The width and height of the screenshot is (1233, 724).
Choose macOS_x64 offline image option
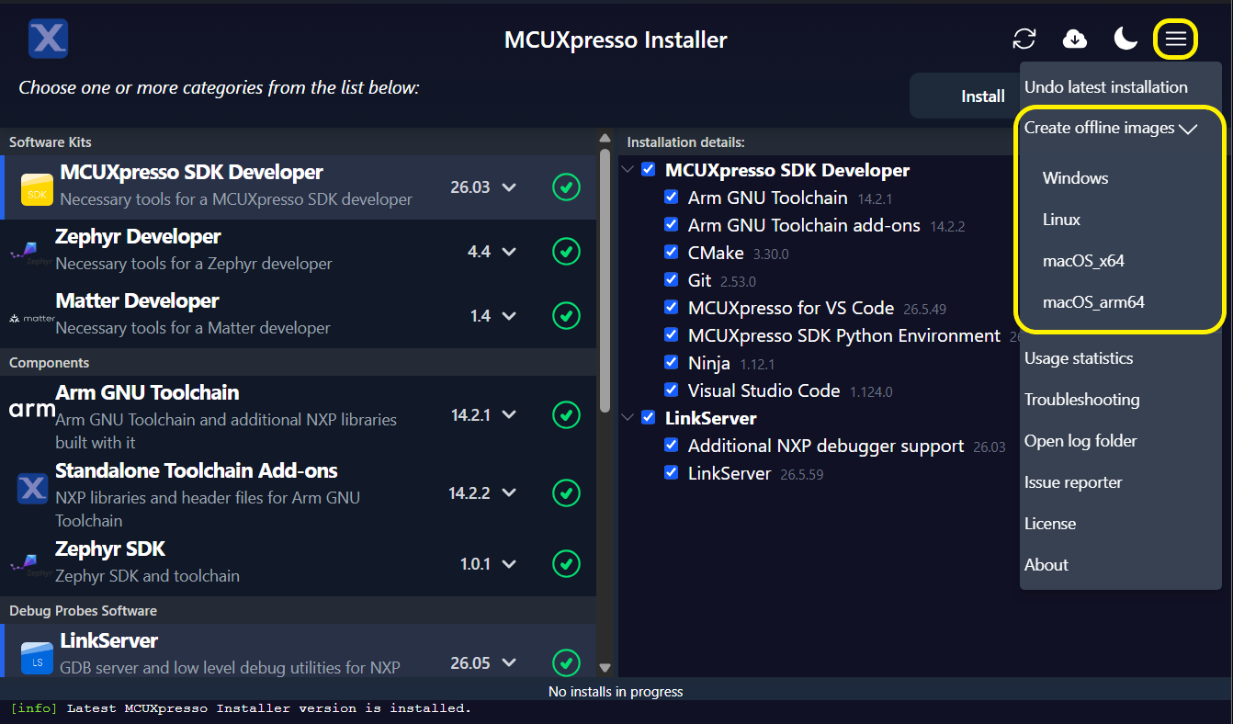click(x=1083, y=261)
